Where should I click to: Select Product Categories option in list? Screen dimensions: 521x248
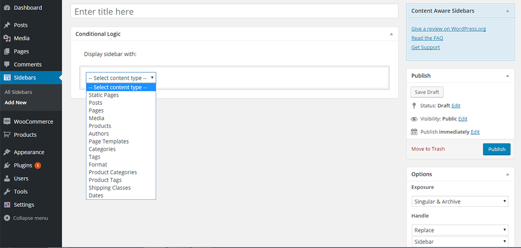tap(113, 172)
